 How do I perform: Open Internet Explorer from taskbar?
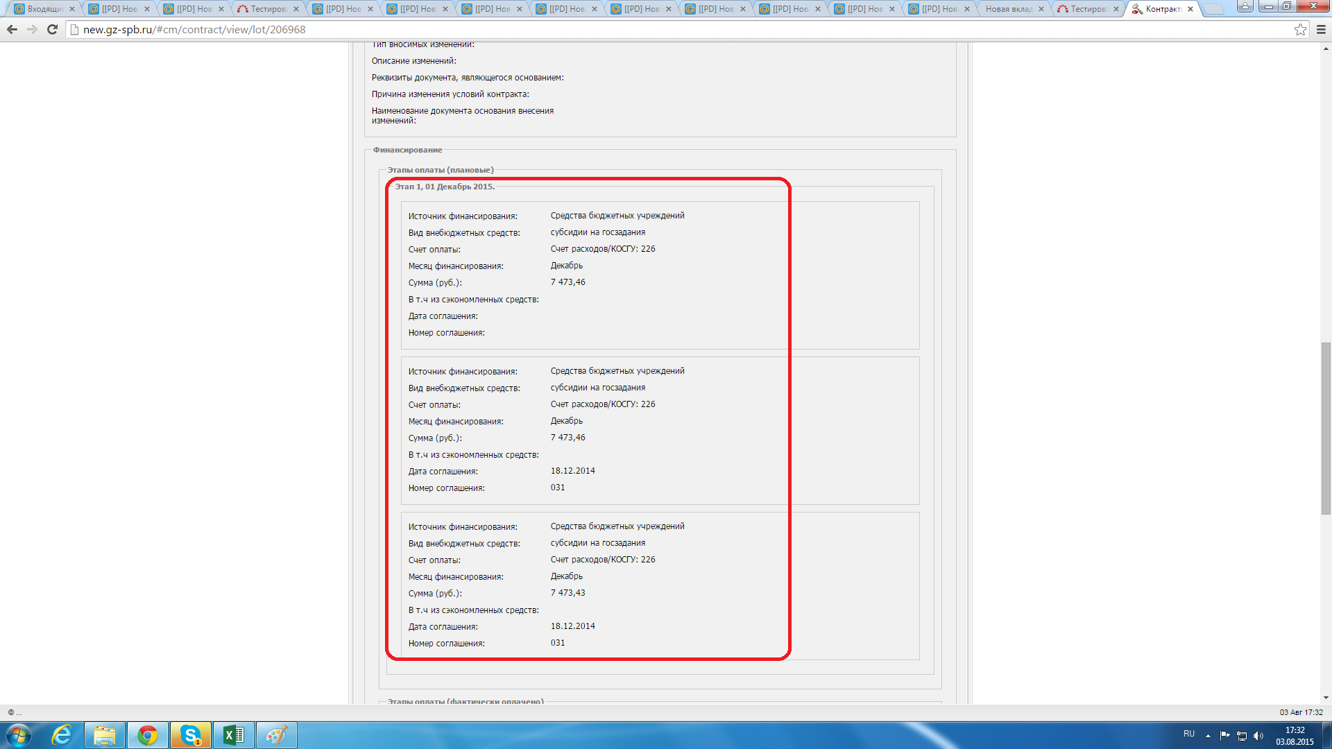coord(62,735)
